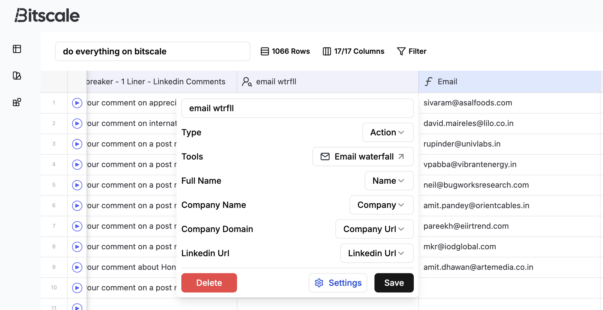Open the Company Domain dropdown
This screenshot has width=603, height=310.
374,229
